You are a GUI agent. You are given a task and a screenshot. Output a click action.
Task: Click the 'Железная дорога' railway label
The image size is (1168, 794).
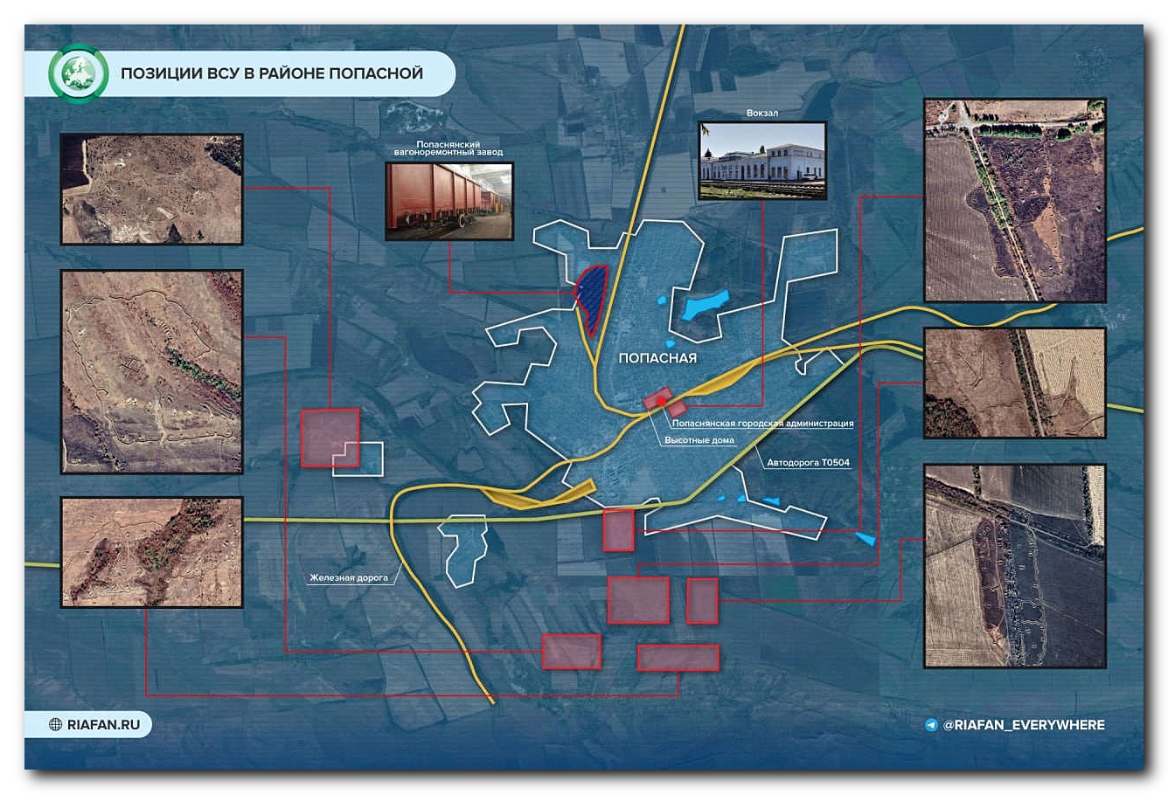348,577
